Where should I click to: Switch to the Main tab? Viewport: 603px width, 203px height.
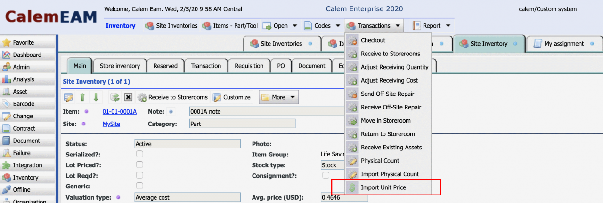pos(80,66)
